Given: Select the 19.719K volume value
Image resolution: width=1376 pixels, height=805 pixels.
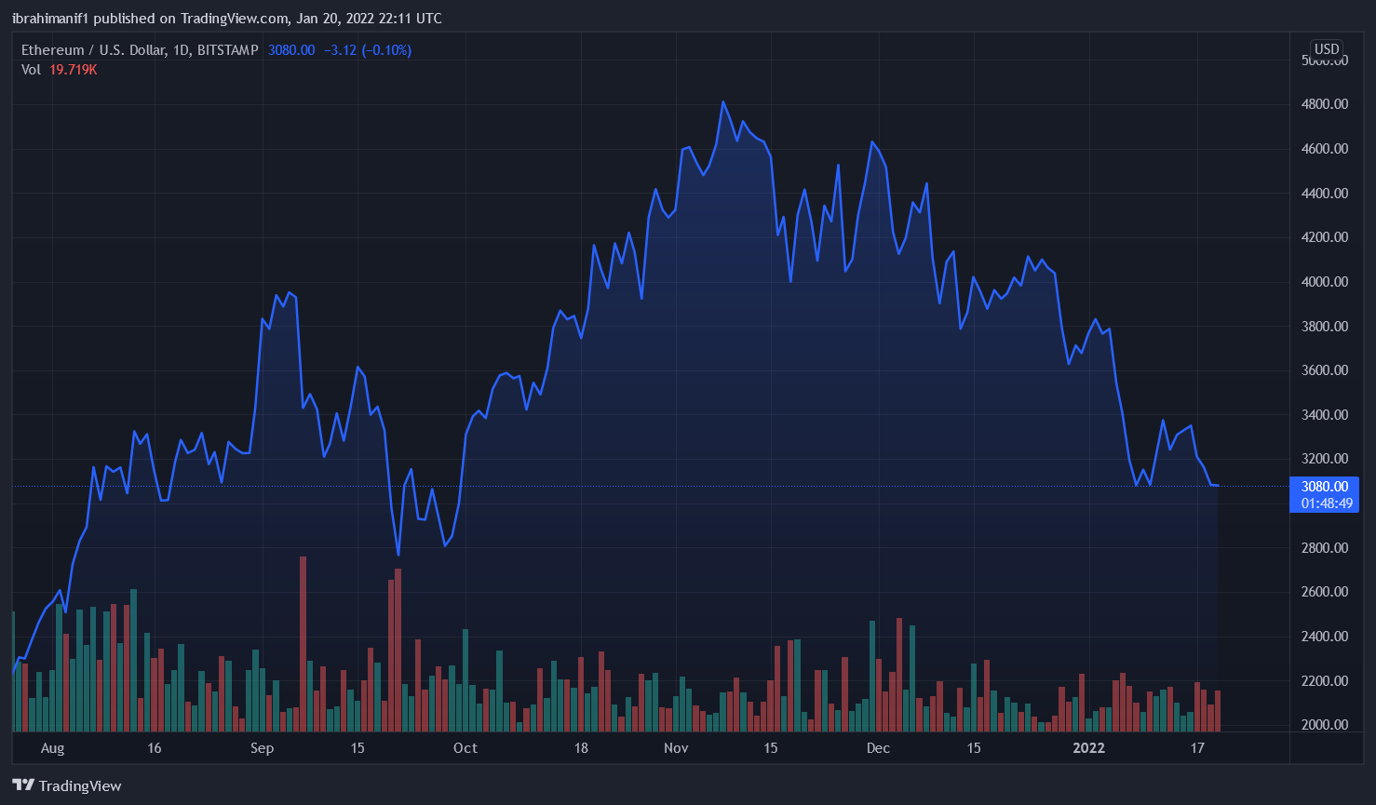Looking at the screenshot, I should pyautogui.click(x=74, y=70).
